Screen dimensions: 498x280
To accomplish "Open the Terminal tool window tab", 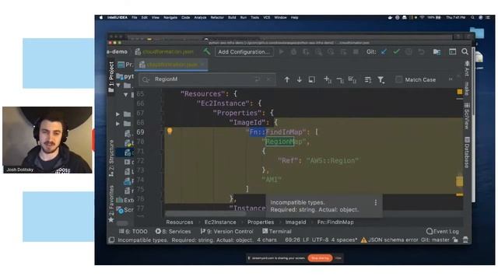I will pos(277,232).
